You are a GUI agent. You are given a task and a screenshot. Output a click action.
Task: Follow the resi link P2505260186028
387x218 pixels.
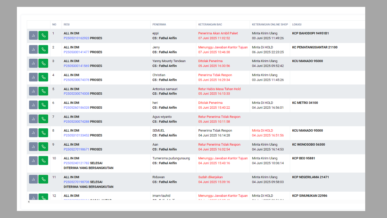(x=76, y=107)
